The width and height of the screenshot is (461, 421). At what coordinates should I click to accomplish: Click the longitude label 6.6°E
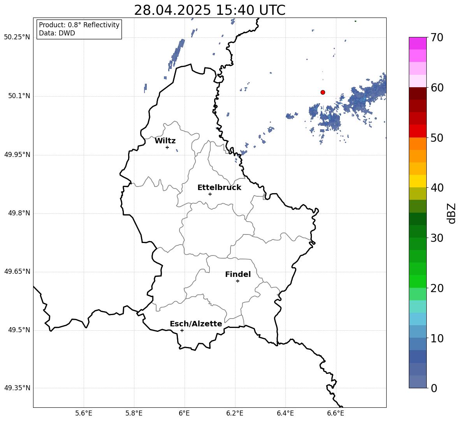pyautogui.click(x=336, y=413)
